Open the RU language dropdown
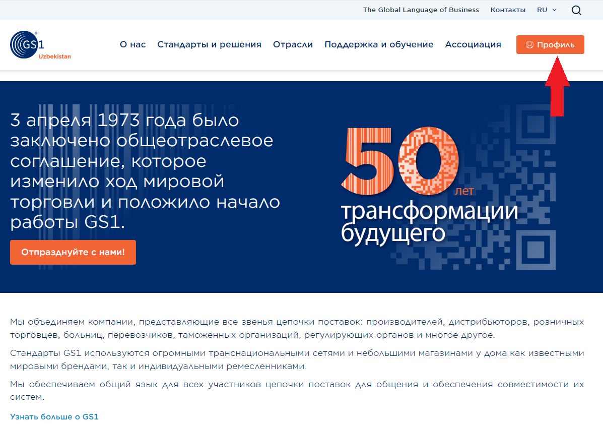603x426 pixels. (542, 10)
